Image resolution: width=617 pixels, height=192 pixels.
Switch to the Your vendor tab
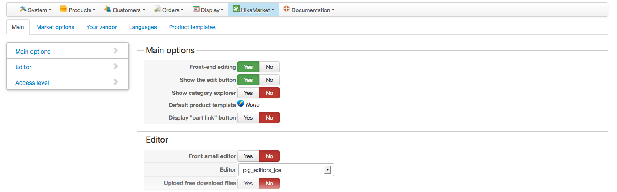pyautogui.click(x=102, y=27)
